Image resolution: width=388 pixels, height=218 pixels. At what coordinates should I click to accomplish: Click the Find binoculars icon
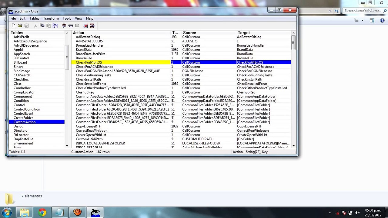click(55, 26)
